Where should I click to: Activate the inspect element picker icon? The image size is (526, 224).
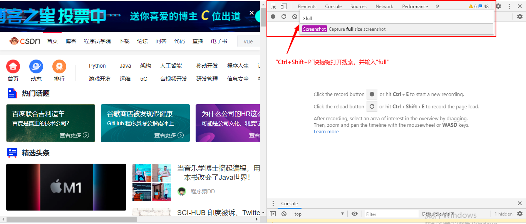[x=273, y=6]
